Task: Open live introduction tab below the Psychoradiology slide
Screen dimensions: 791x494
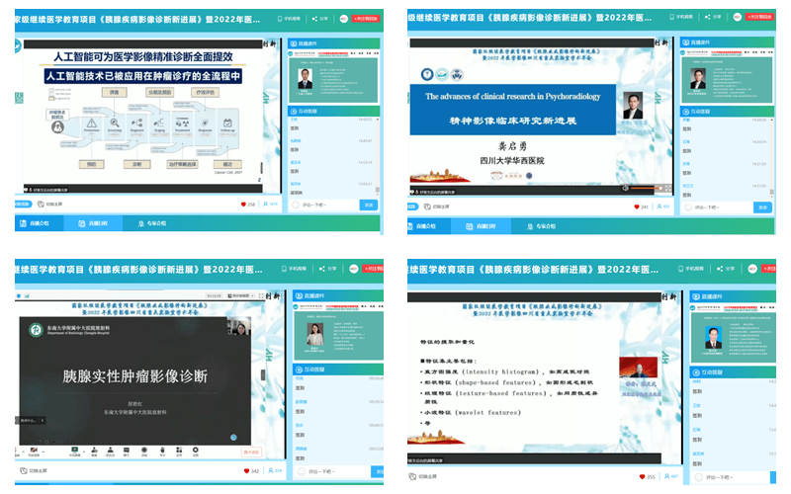Action: pyautogui.click(x=429, y=226)
